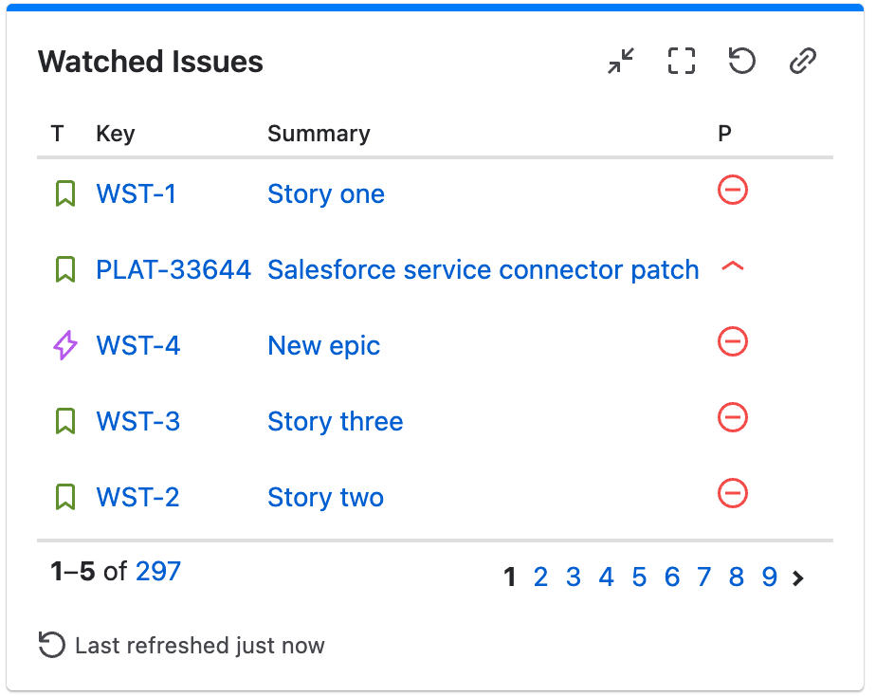
Task: Click the story type icon for WST-1
Action: click(x=65, y=193)
